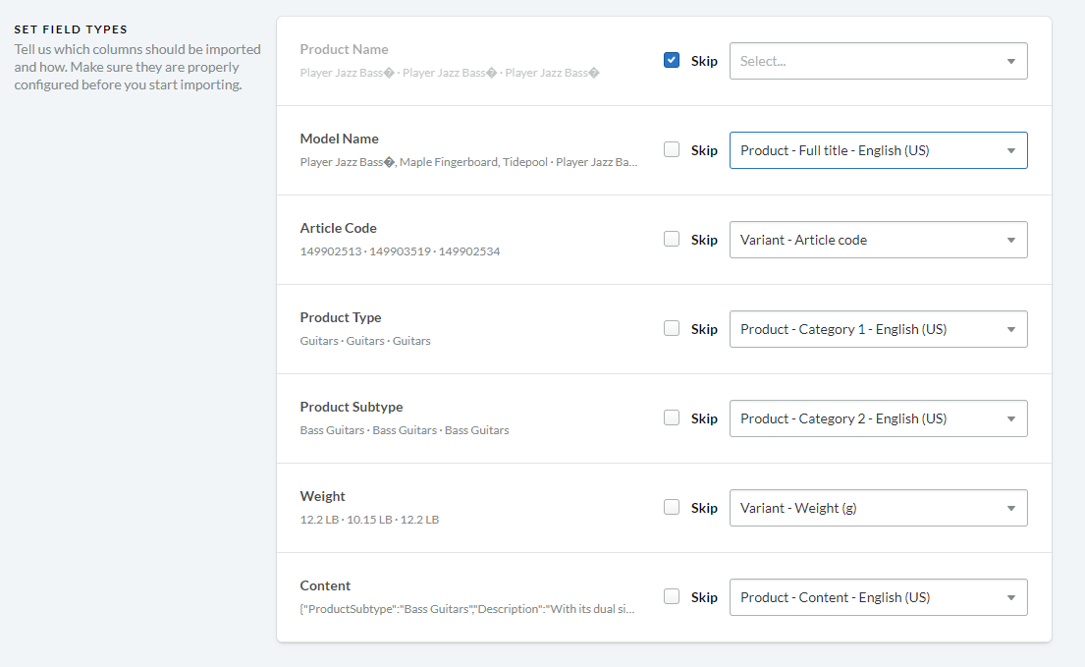
Task: Change the 'Product - Category 2' selection
Action: (x=878, y=418)
